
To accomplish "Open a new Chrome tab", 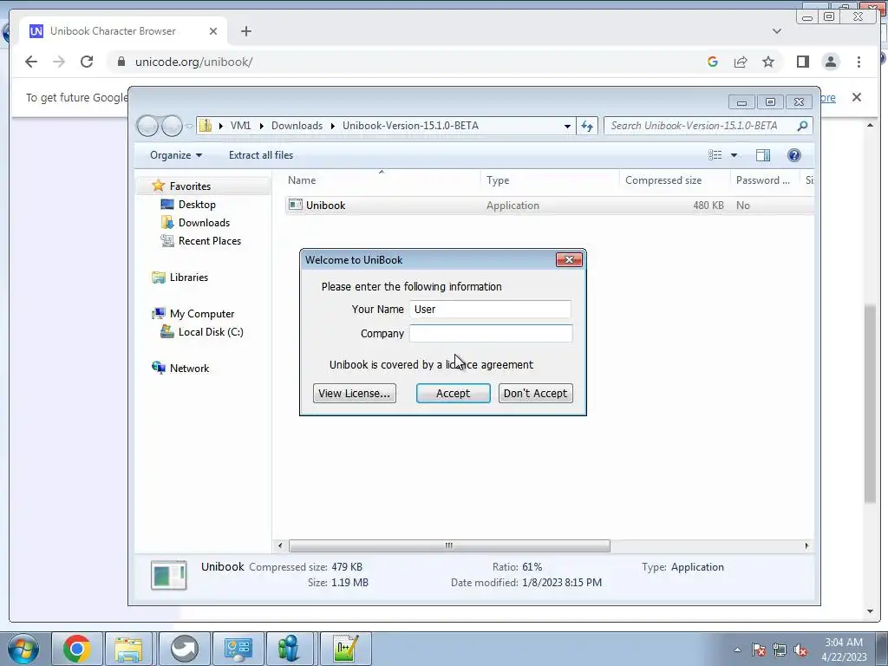I will coord(245,31).
